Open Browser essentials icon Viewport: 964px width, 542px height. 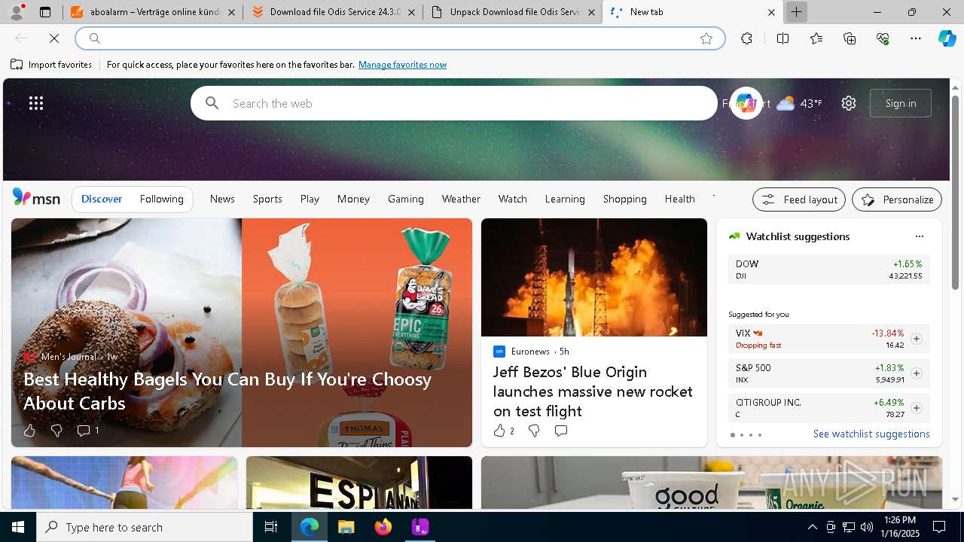click(x=883, y=38)
